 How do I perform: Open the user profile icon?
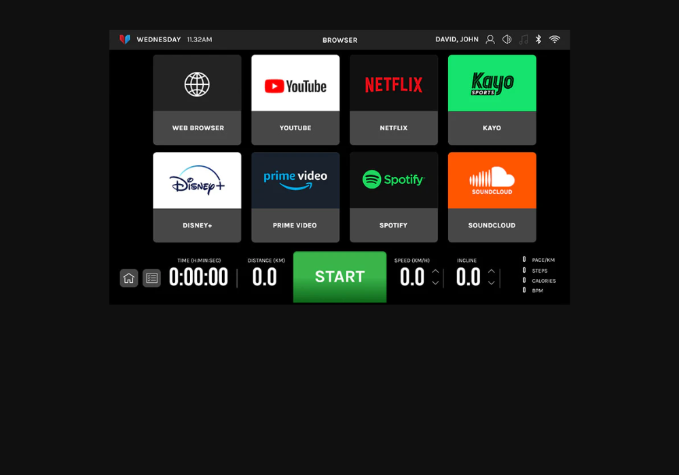(490, 39)
